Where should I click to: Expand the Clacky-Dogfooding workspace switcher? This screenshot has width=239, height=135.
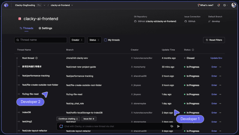point(44,5)
